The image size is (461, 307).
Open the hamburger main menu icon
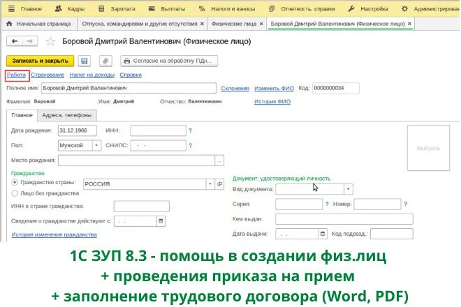point(11,8)
